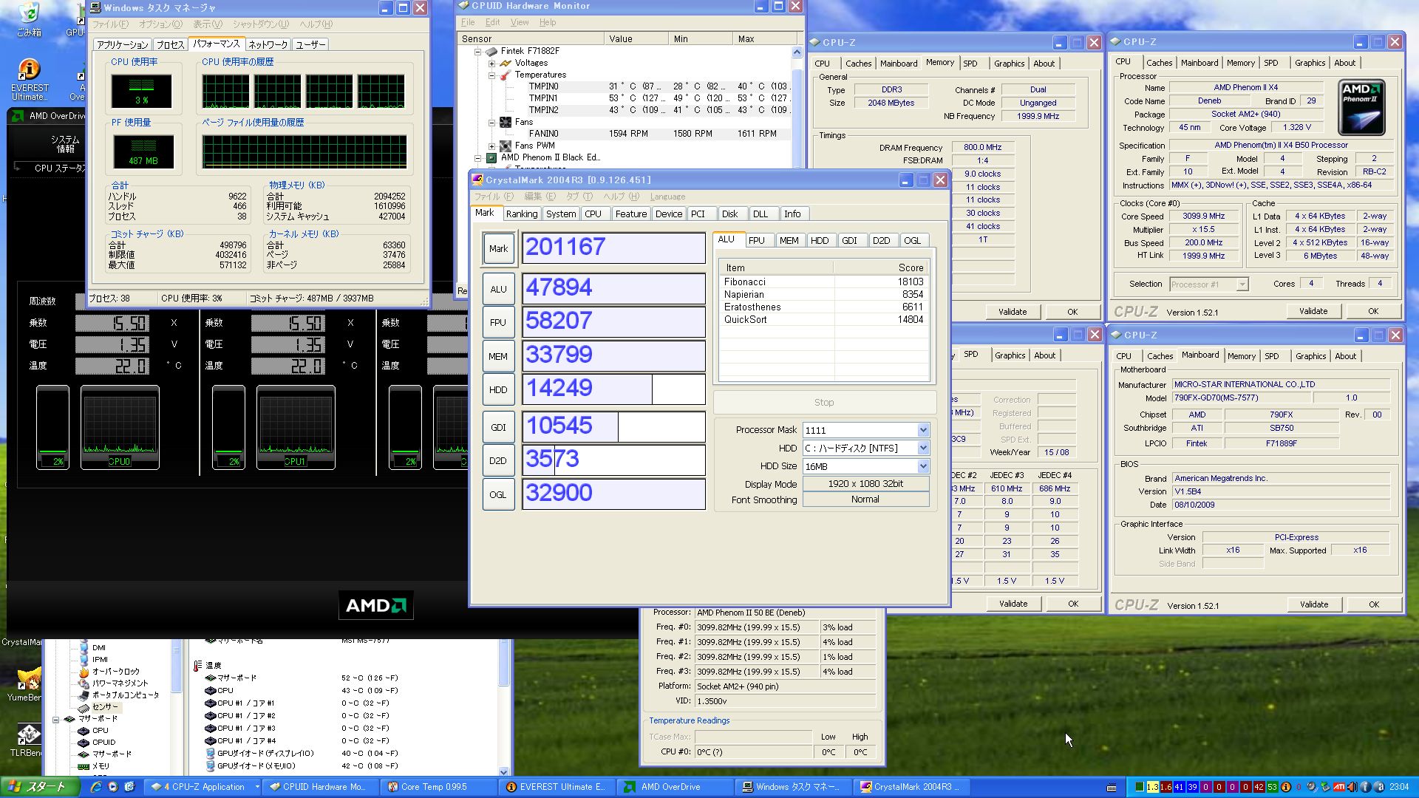
Task: Open ネットワーク tab in Task Manager
Action: (268, 44)
